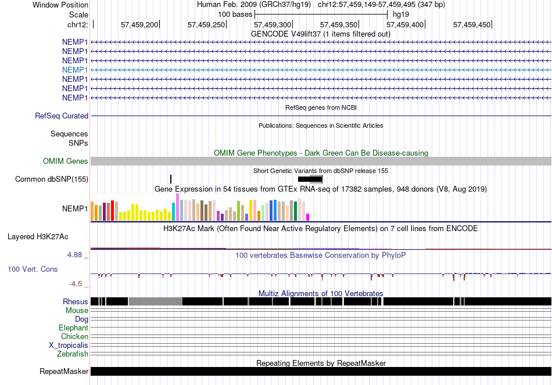Click the dark green bar in GTEx chart
Viewport: 552px width, 385px height.
(295, 211)
